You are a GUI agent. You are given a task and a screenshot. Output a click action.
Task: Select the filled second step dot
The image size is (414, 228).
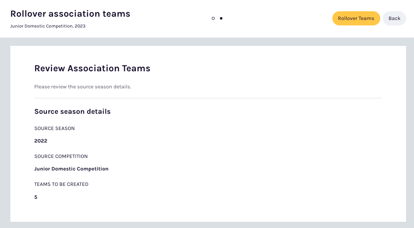tap(221, 18)
